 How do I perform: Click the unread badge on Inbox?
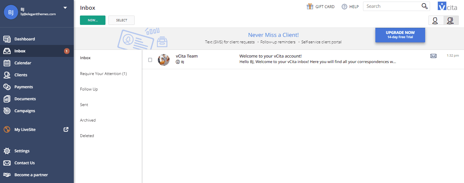click(x=67, y=51)
